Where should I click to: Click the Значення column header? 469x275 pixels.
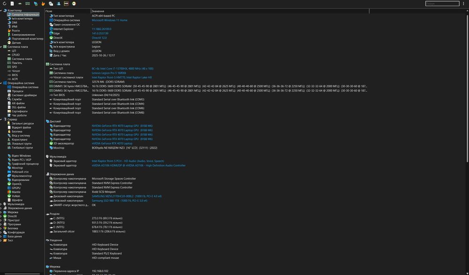point(230,11)
